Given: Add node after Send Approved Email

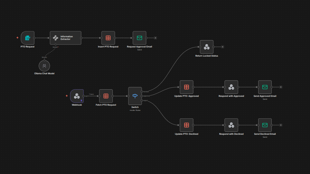Looking at the screenshot, I should pyautogui.click(x=281, y=87).
